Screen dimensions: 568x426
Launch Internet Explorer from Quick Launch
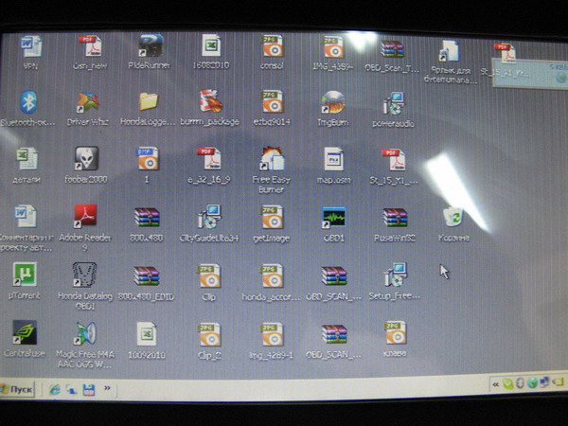point(54,390)
